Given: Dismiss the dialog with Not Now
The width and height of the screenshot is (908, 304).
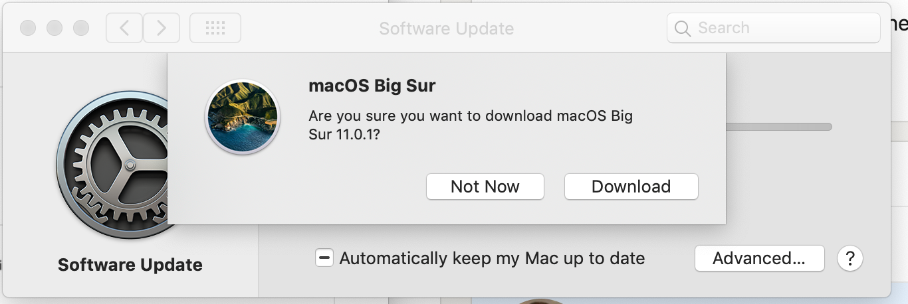Looking at the screenshot, I should point(485,187).
